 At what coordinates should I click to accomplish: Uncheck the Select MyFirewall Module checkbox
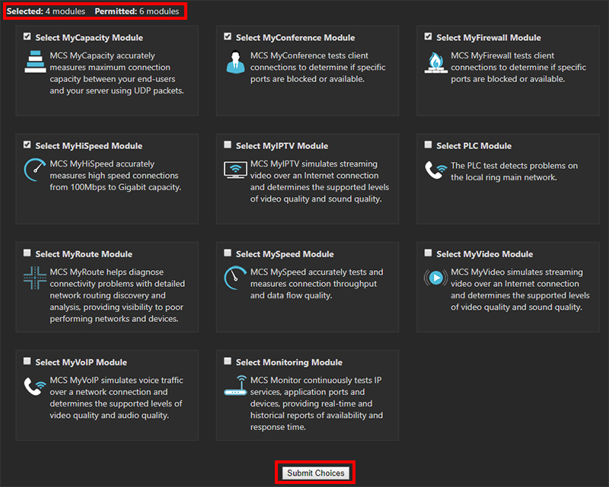(428, 35)
